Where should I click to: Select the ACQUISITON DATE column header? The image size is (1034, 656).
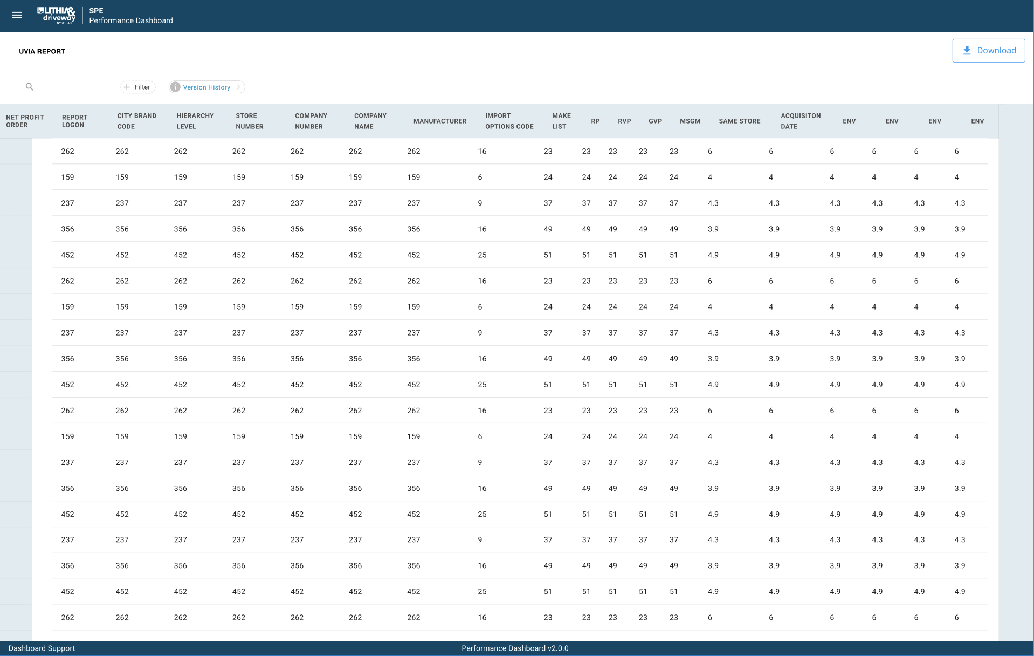pos(801,121)
